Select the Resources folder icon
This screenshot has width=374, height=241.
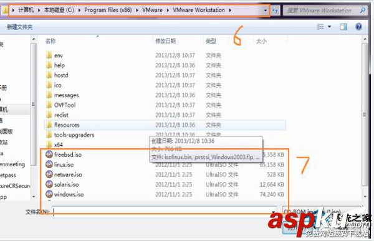pos(49,125)
